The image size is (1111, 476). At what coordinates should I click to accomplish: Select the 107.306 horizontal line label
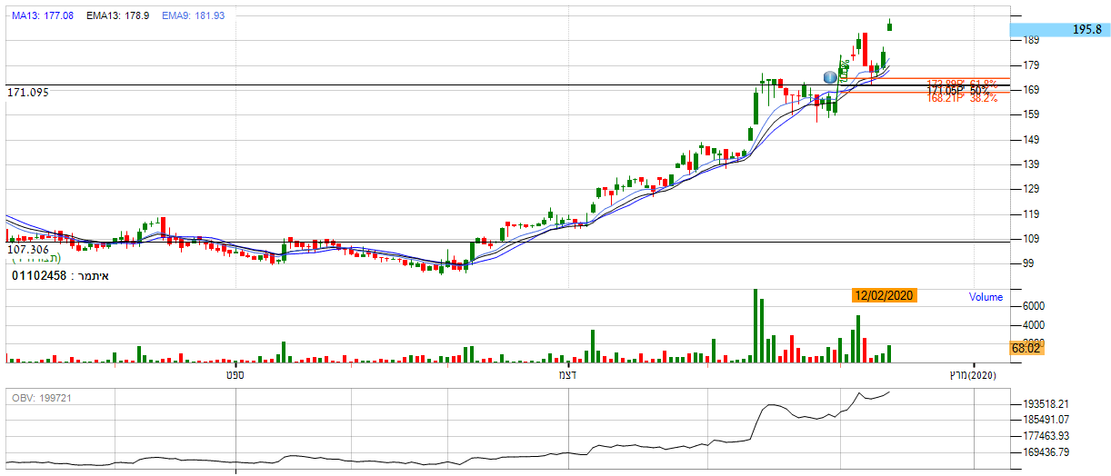[28, 249]
